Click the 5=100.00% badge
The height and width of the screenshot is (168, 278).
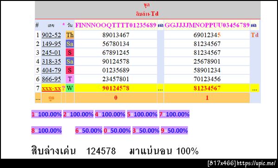(142, 114)
